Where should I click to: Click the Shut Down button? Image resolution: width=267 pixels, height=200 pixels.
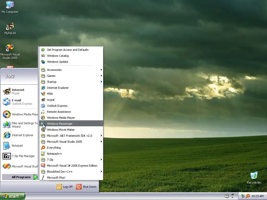point(86,187)
